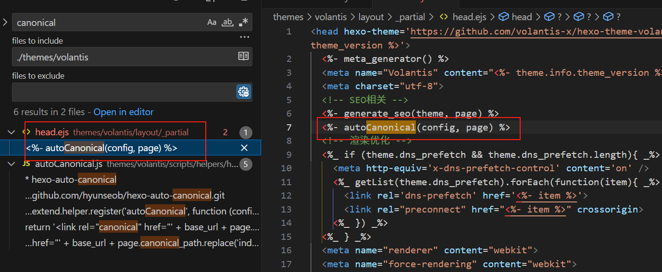Click the head symbol cube icon in breadcrumb
The width and height of the screenshot is (662, 272).
pos(504,17)
